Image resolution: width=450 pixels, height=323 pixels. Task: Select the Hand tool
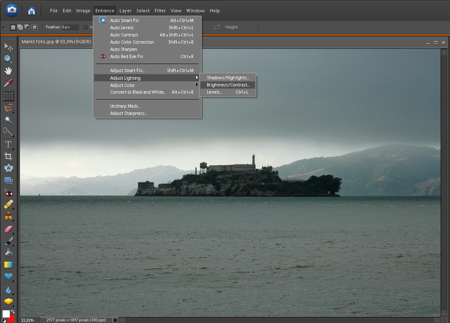8,71
